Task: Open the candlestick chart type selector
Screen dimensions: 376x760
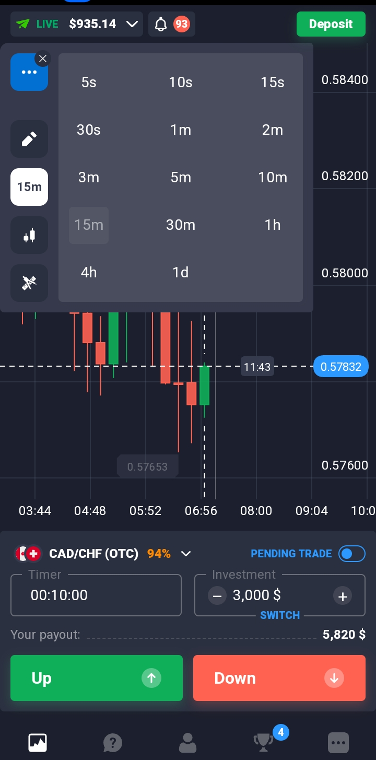Action: [29, 235]
